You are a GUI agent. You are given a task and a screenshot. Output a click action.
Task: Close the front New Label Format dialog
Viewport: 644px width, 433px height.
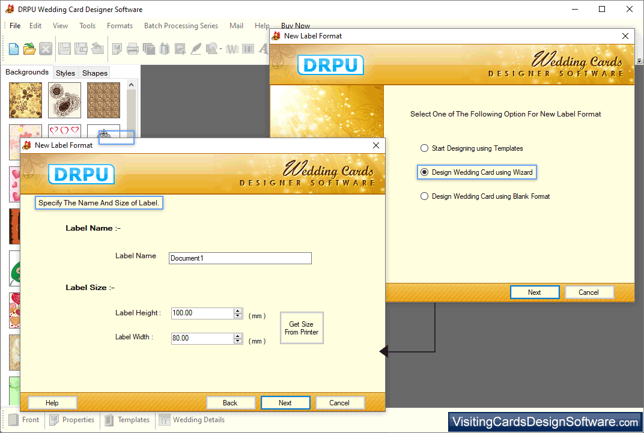click(x=376, y=145)
